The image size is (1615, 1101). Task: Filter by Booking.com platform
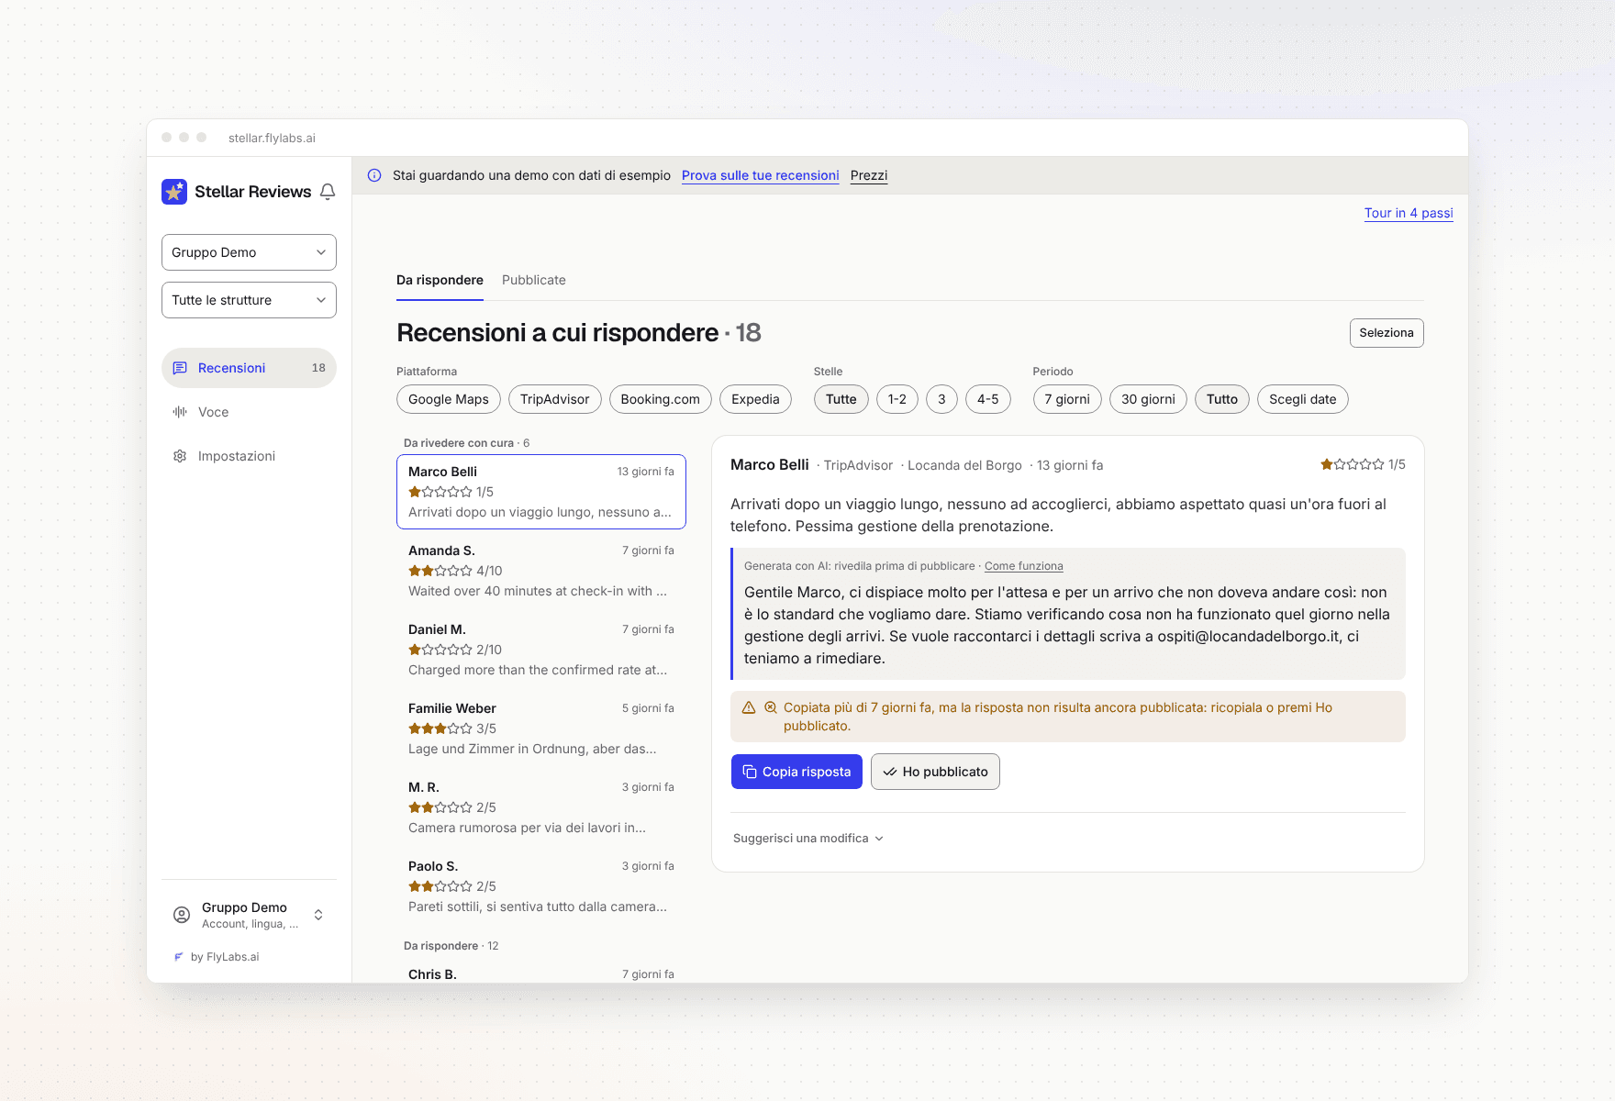coord(661,399)
